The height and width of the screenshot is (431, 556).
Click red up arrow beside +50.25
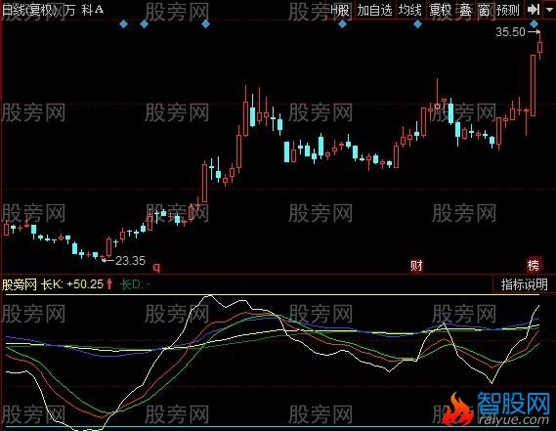point(109,283)
